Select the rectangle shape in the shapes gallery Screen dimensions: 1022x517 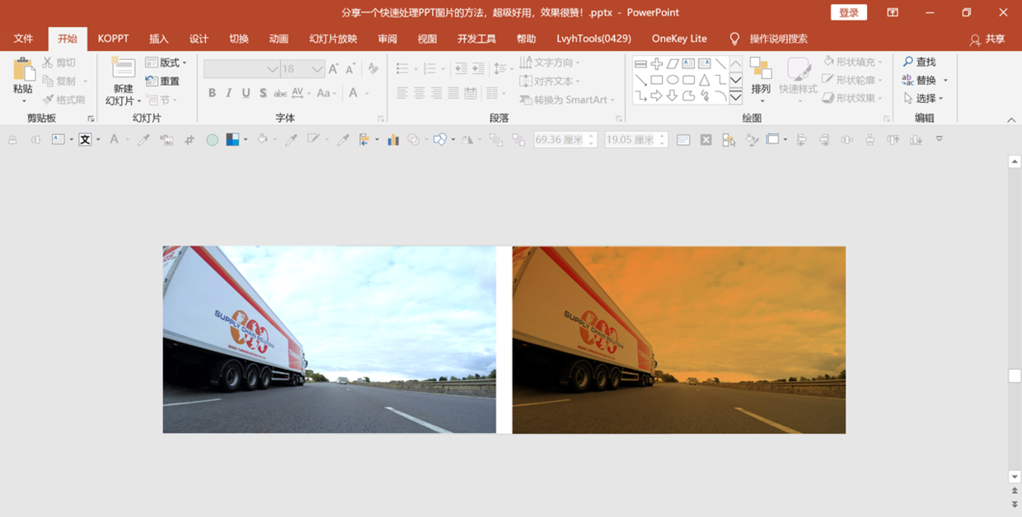(x=657, y=80)
